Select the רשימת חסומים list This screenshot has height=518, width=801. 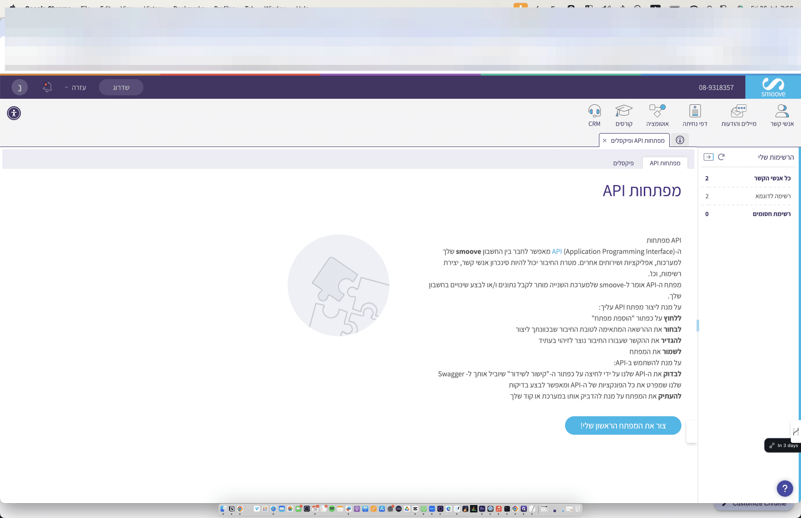coord(748,214)
